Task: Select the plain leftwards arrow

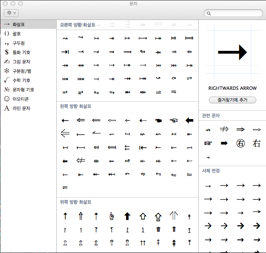Action: 65,120
